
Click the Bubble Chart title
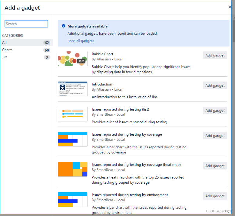click(102, 54)
